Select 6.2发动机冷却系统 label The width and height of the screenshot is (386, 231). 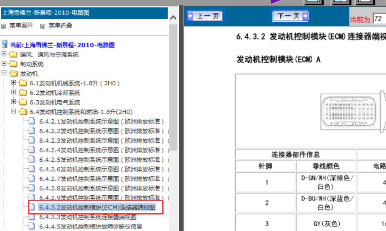55,93
